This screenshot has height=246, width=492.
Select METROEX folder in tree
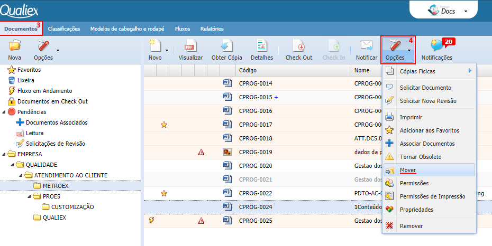click(51, 186)
